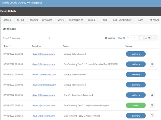Viewport: 161px width, 120px height.
Task: Click the '99 Matches' count text
Action: click(x=110, y=38)
